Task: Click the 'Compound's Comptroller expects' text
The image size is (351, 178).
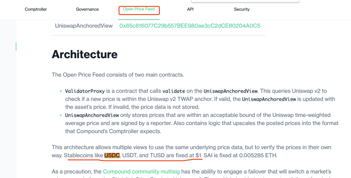Action: coord(119,131)
